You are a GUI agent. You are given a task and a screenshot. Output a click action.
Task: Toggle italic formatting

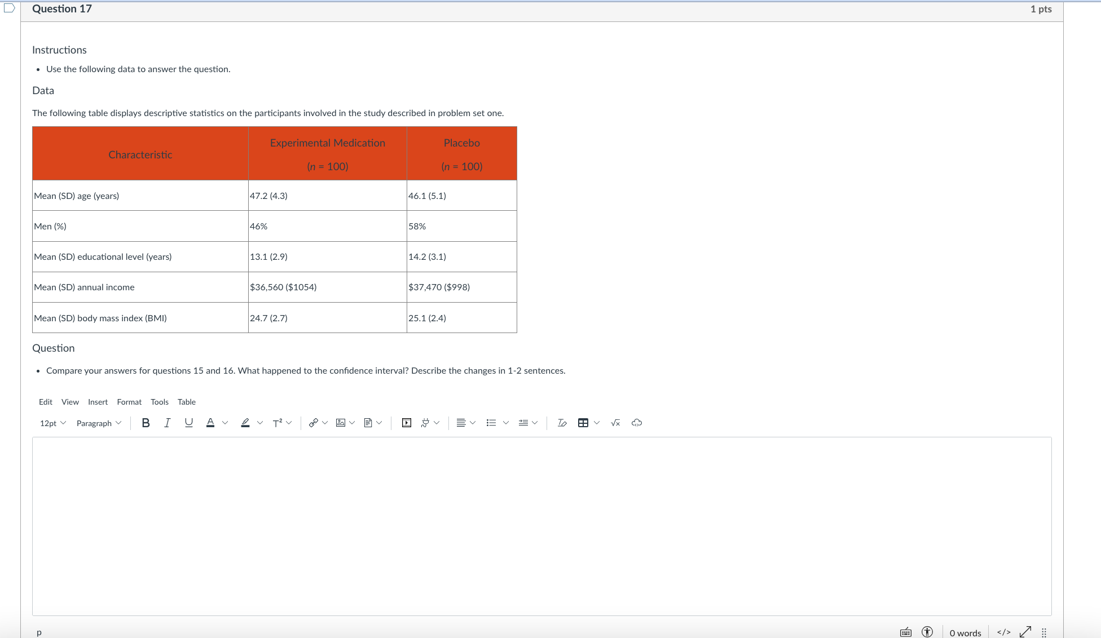pos(167,423)
